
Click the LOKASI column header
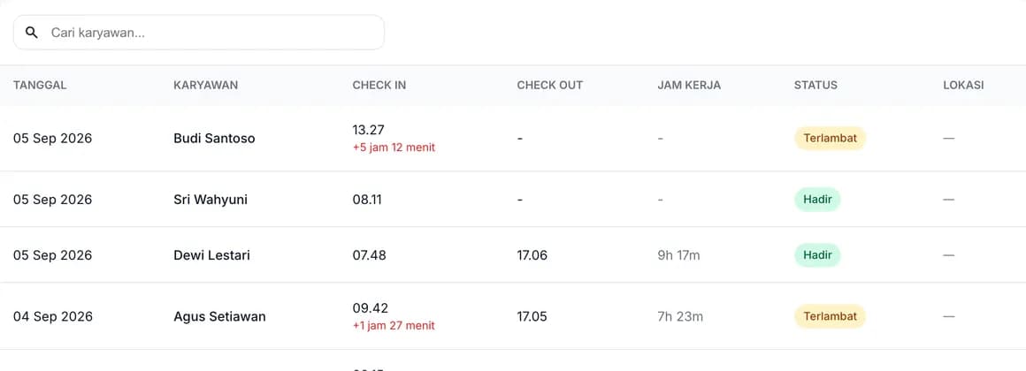(x=963, y=85)
